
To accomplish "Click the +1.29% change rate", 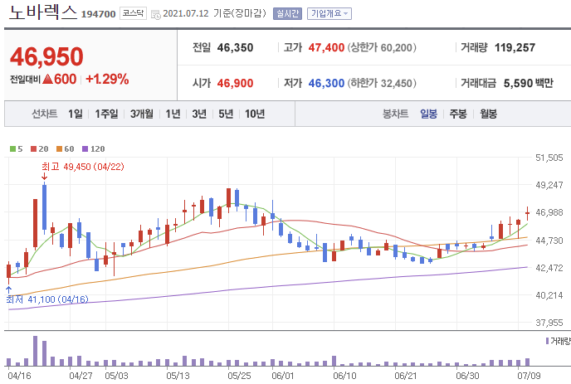I will tap(107, 79).
